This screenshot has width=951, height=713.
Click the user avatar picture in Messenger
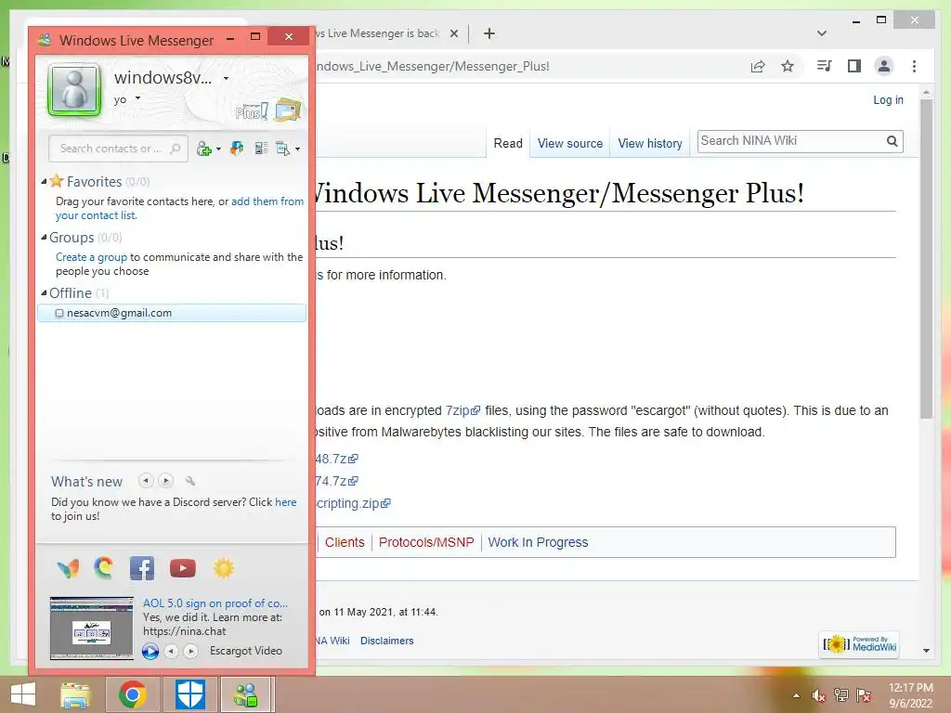coord(74,90)
